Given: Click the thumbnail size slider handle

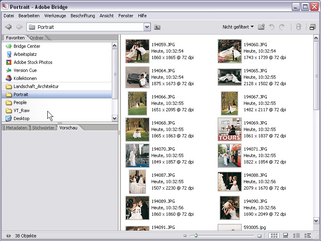Looking at the screenshot, I should click(x=196, y=235).
